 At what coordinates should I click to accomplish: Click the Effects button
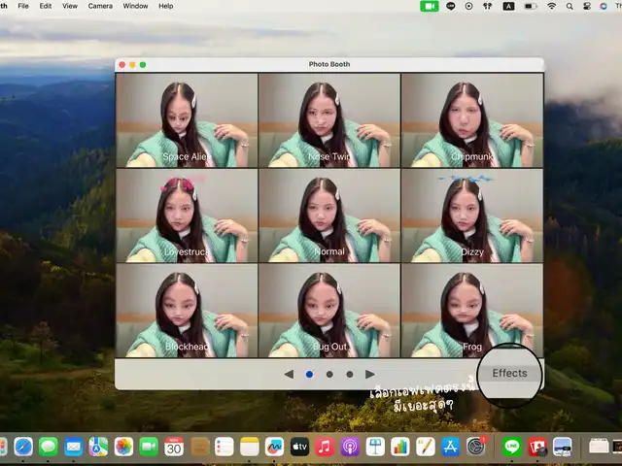[509, 374]
